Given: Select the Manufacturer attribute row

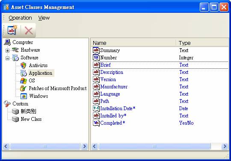Looking at the screenshot, I should click(x=160, y=87).
